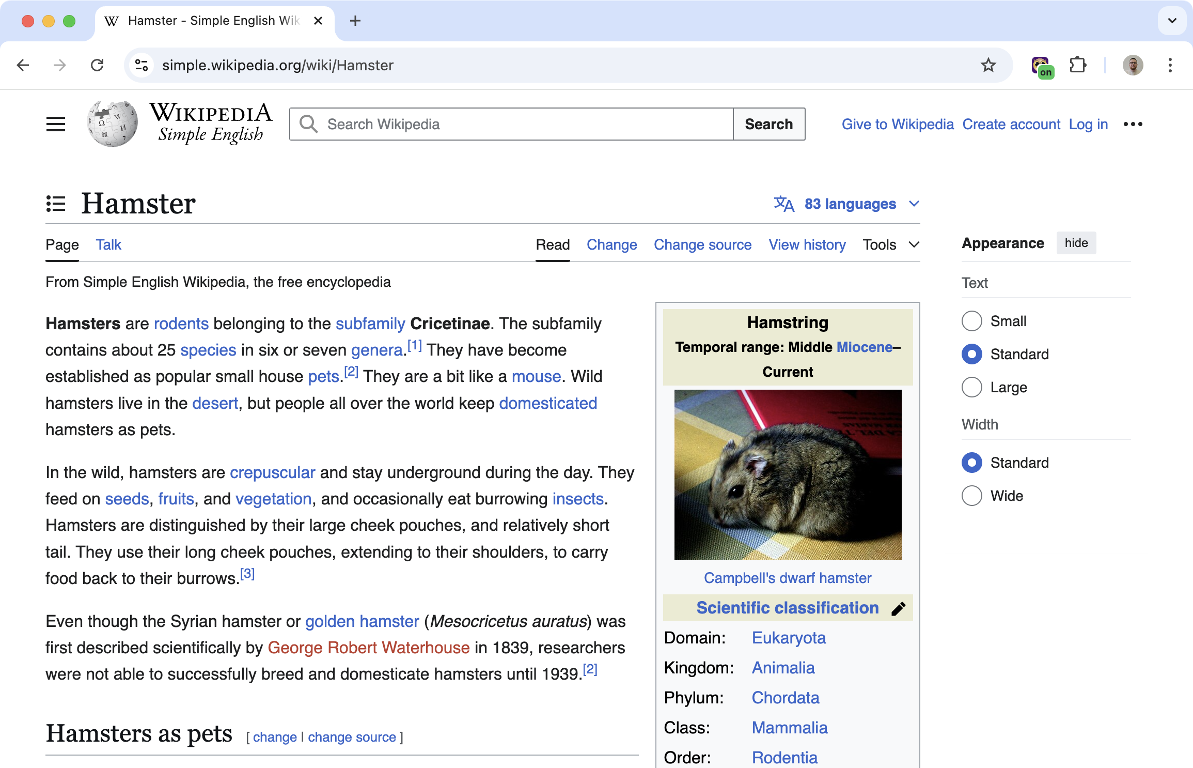Select Large text size
This screenshot has width=1193, height=768.
pos(971,387)
